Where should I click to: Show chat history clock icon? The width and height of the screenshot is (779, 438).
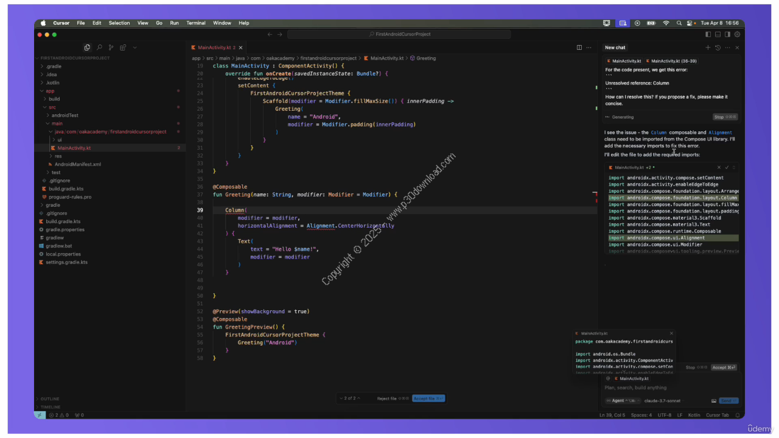click(x=718, y=47)
